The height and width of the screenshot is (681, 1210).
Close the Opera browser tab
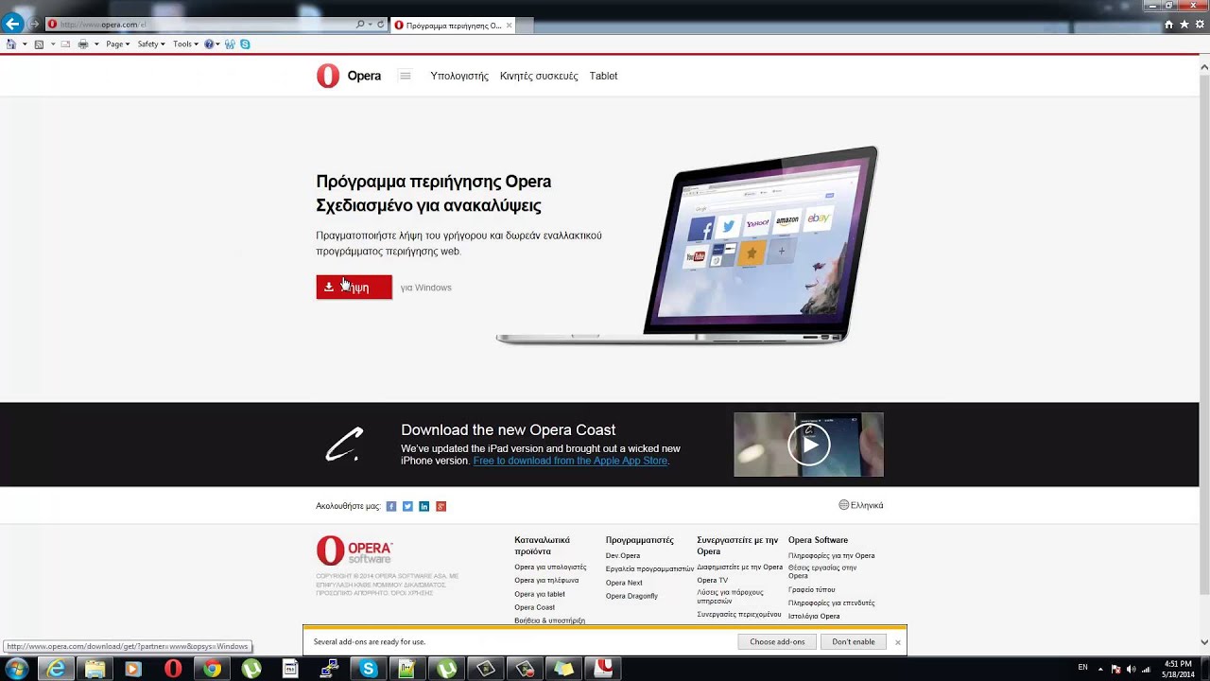[509, 26]
